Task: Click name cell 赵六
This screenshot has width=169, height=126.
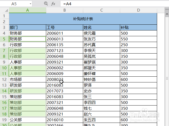Action: pyautogui.click(x=101, y=114)
